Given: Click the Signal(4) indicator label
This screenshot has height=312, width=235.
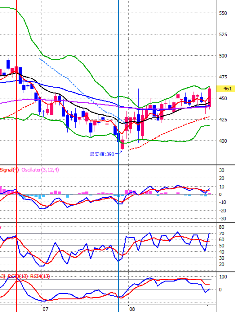Looking at the screenshot, I should (9, 170).
